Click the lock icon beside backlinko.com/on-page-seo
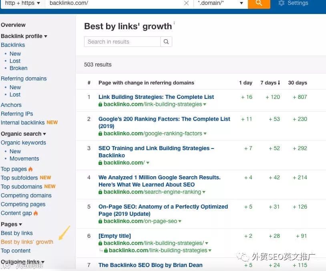 100,221
